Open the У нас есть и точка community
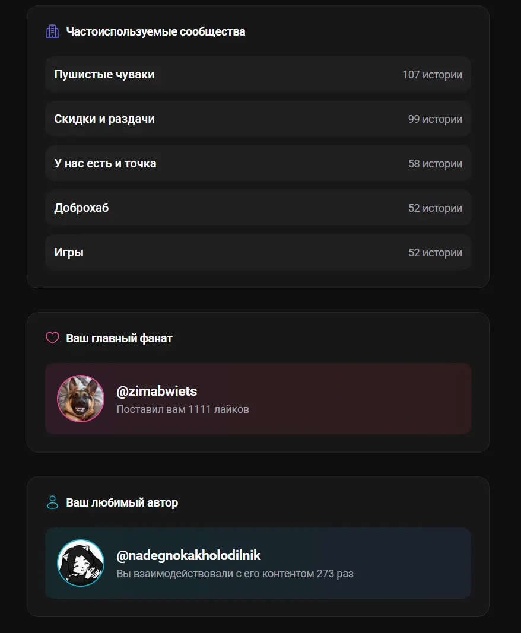Image resolution: width=521 pixels, height=633 pixels. click(106, 164)
